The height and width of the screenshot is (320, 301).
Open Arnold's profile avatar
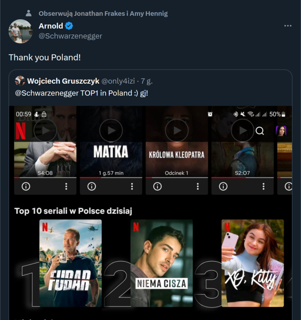(20, 31)
